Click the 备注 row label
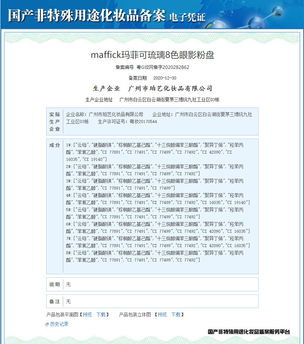304x344 pixels. [x=55, y=302]
